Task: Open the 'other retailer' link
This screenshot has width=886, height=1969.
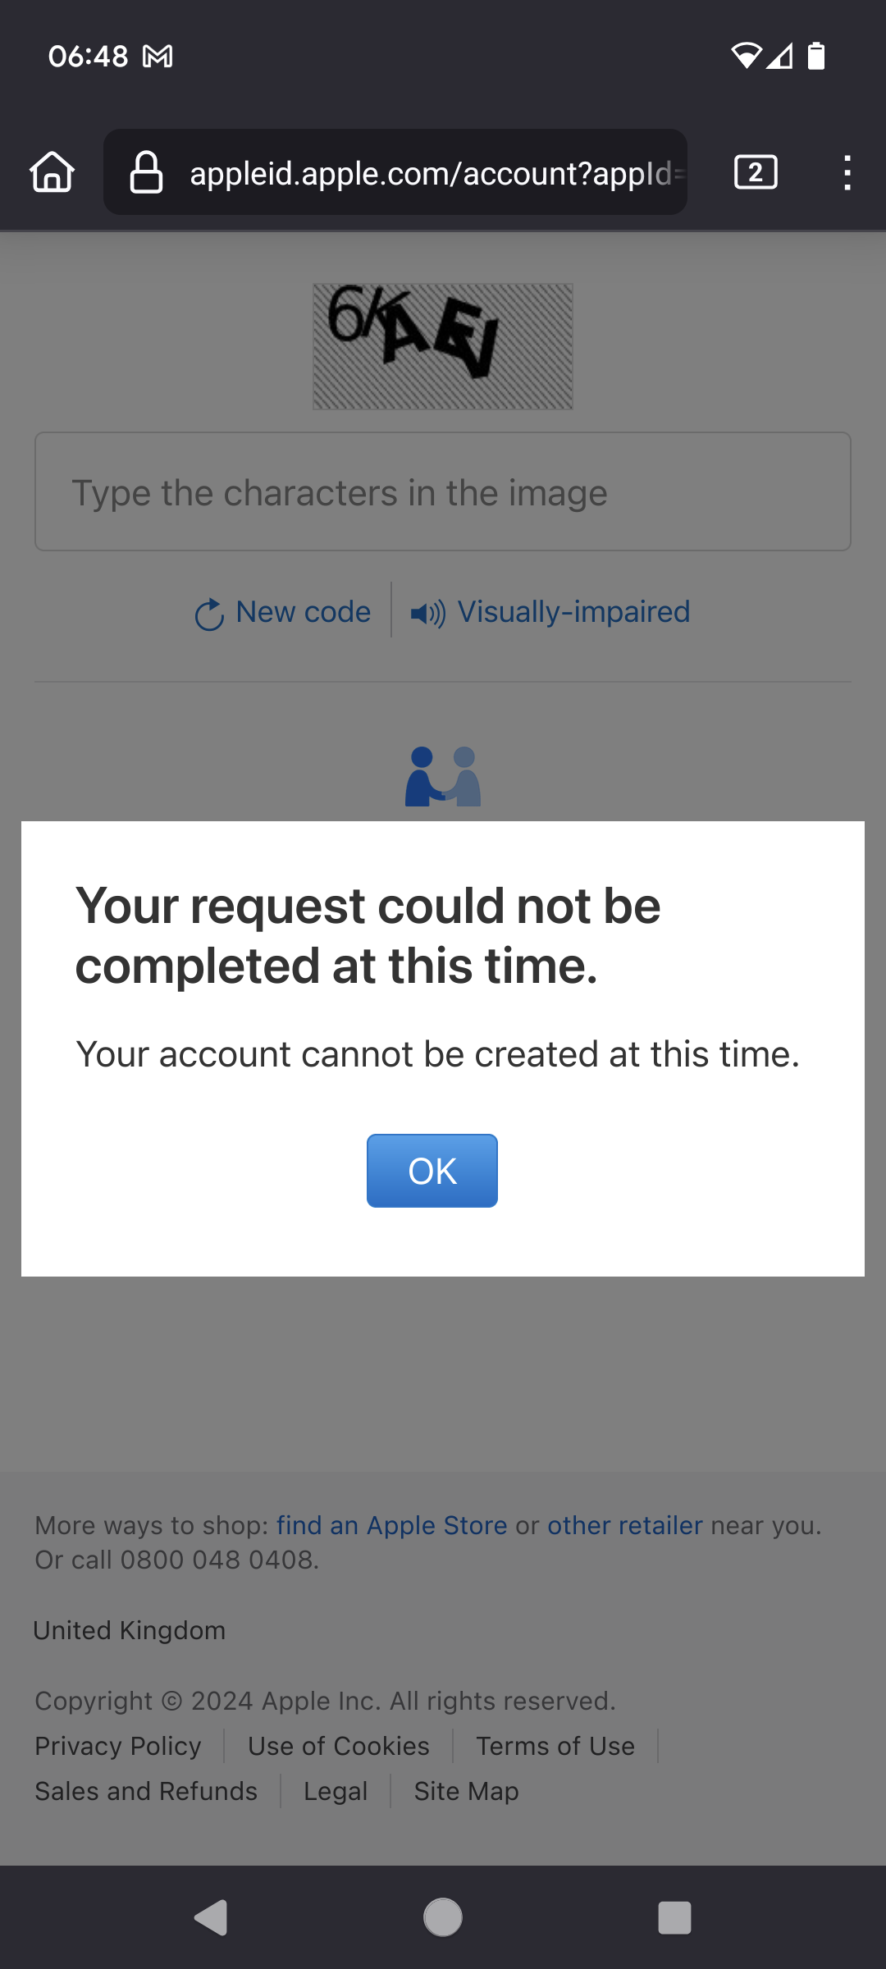Action: point(625,1525)
